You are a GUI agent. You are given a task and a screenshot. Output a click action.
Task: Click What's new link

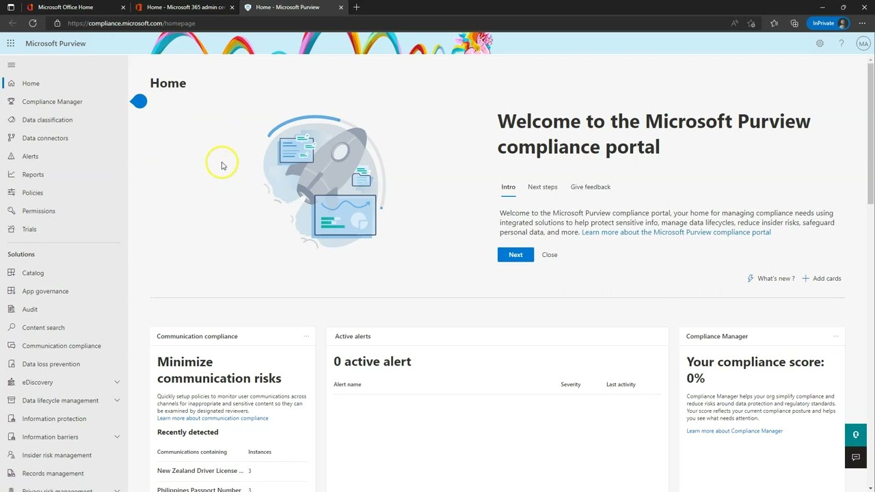tap(771, 279)
